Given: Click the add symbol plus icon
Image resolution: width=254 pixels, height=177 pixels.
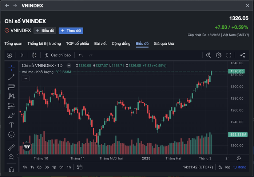Looking at the screenshot, I should (9, 55).
